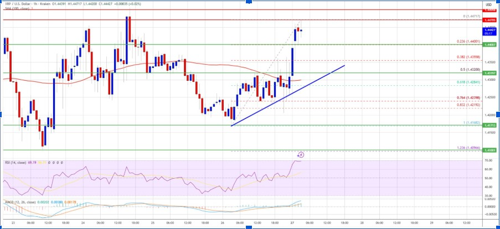500x229 pixels.
Task: Select the blue ascending trend line
Action: click(288, 96)
